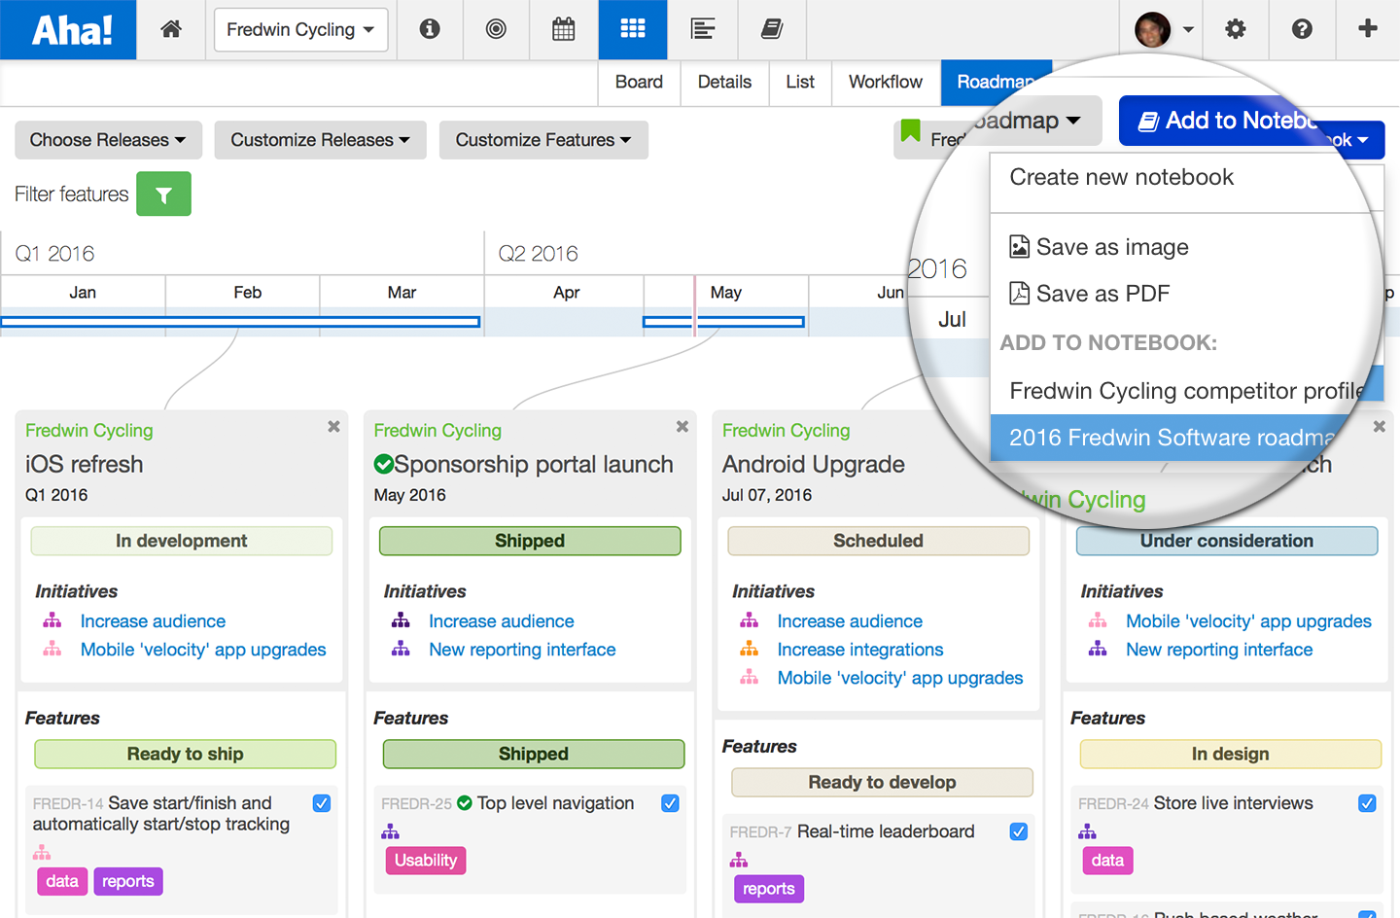Expand Customize Features dropdown
This screenshot has width=1400, height=918.
point(543,140)
